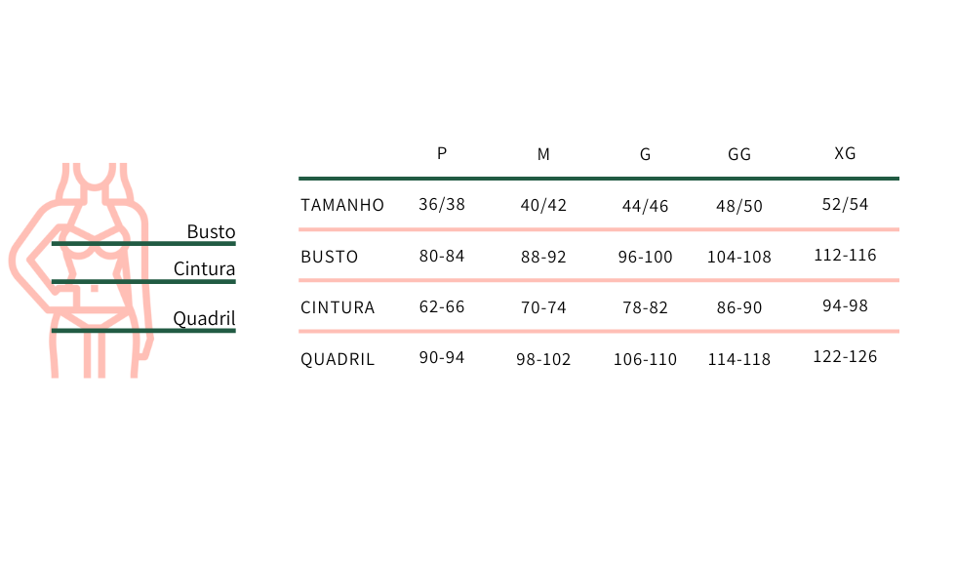Click the GG size column header
The width and height of the screenshot is (956, 566).
pyautogui.click(x=739, y=154)
